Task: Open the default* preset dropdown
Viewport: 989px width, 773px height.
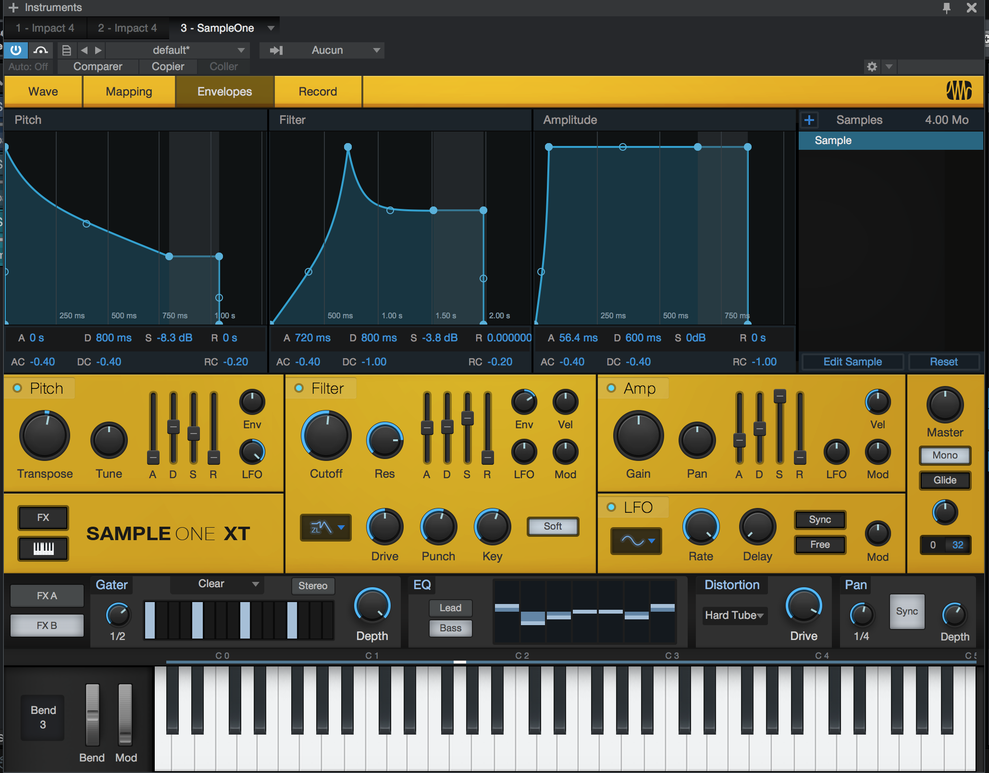Action: (177, 50)
